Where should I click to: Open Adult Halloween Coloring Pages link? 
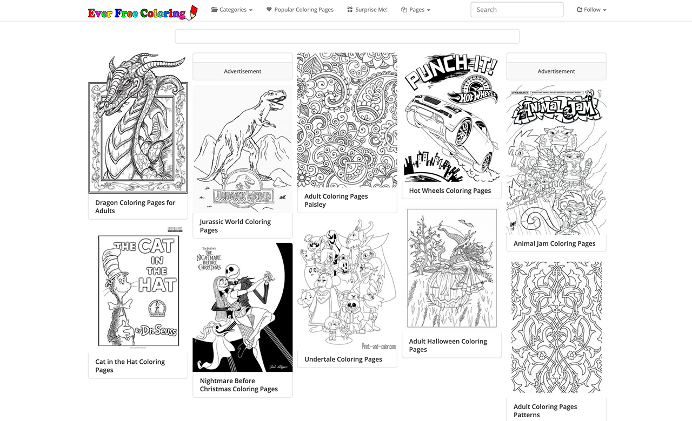point(448,345)
